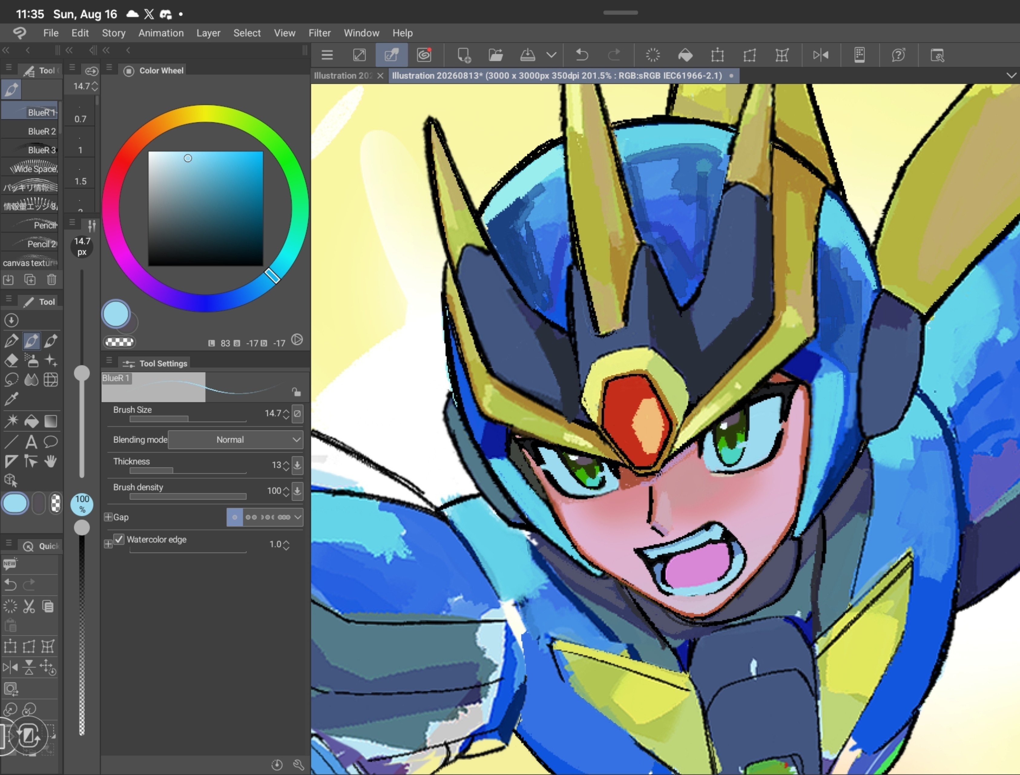Click the Brush density slider bar
This screenshot has width=1020, height=775.
point(188,497)
